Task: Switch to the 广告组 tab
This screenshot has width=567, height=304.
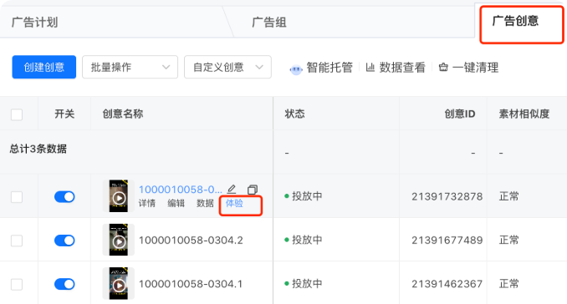Action: coord(269,23)
